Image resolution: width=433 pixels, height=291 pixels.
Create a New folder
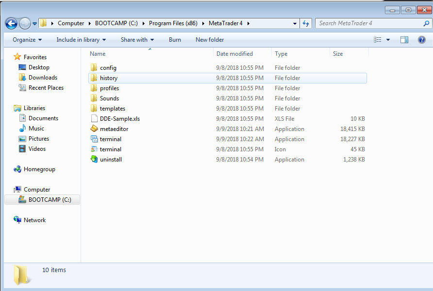(210, 40)
